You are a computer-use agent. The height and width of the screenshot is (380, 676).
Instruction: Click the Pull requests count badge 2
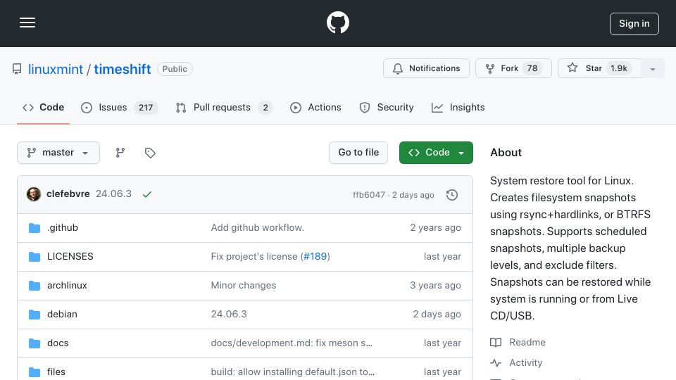pos(265,108)
